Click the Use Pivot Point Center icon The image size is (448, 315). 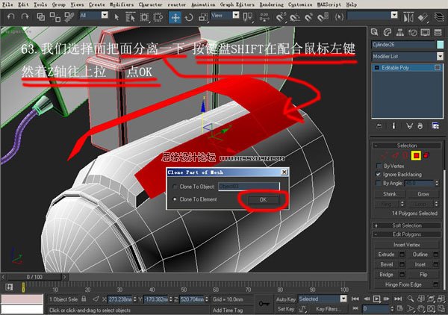(247, 17)
